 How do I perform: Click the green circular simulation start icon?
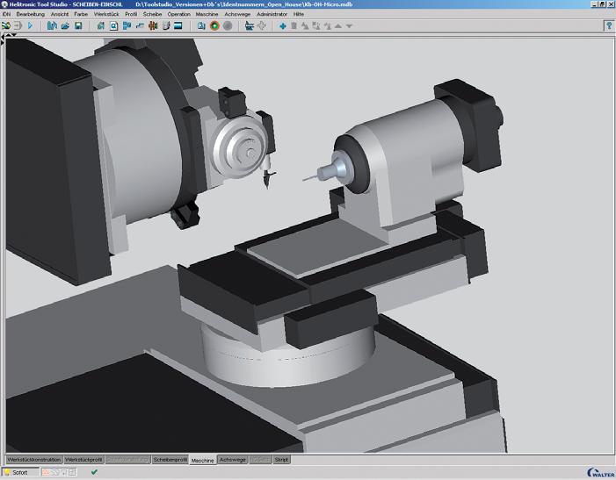214,25
